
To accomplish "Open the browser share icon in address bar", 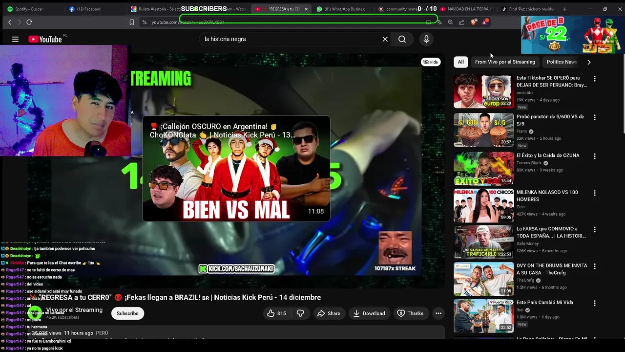I will point(461,22).
